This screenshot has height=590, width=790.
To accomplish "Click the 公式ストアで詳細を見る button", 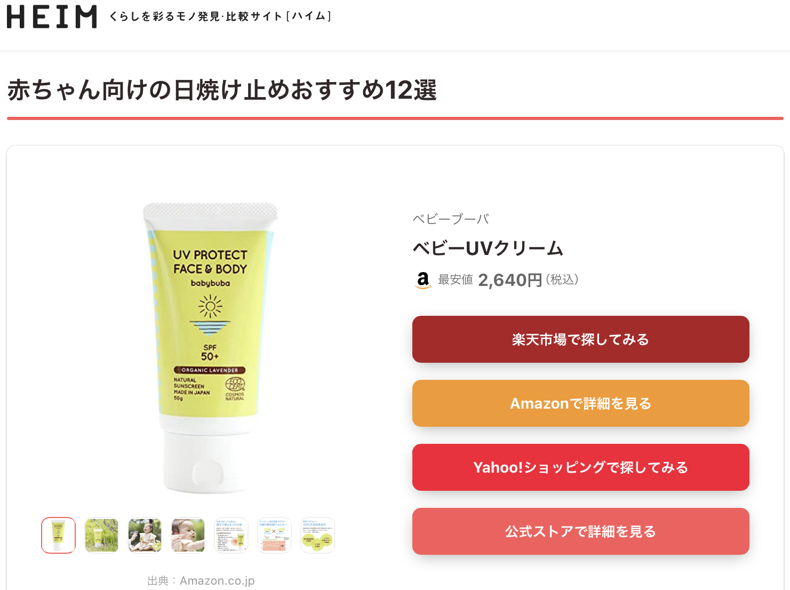I will coord(580,531).
